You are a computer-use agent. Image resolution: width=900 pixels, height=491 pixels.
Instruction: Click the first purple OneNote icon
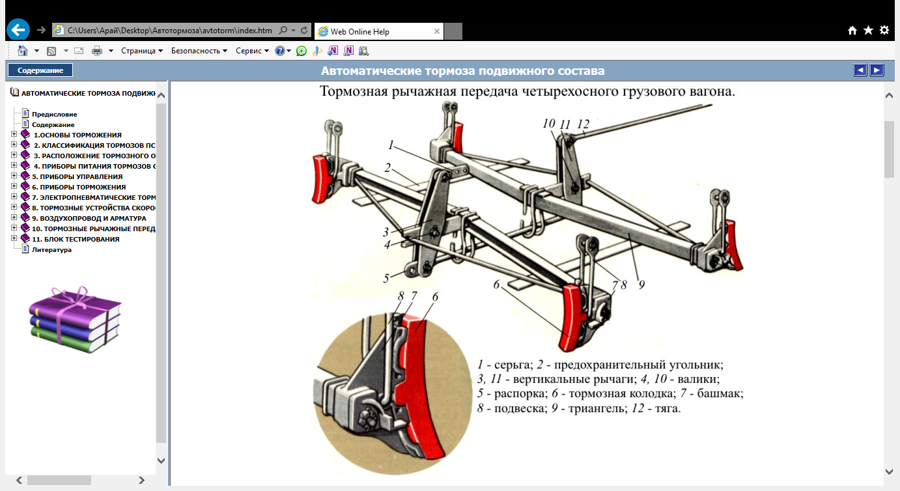pos(333,51)
